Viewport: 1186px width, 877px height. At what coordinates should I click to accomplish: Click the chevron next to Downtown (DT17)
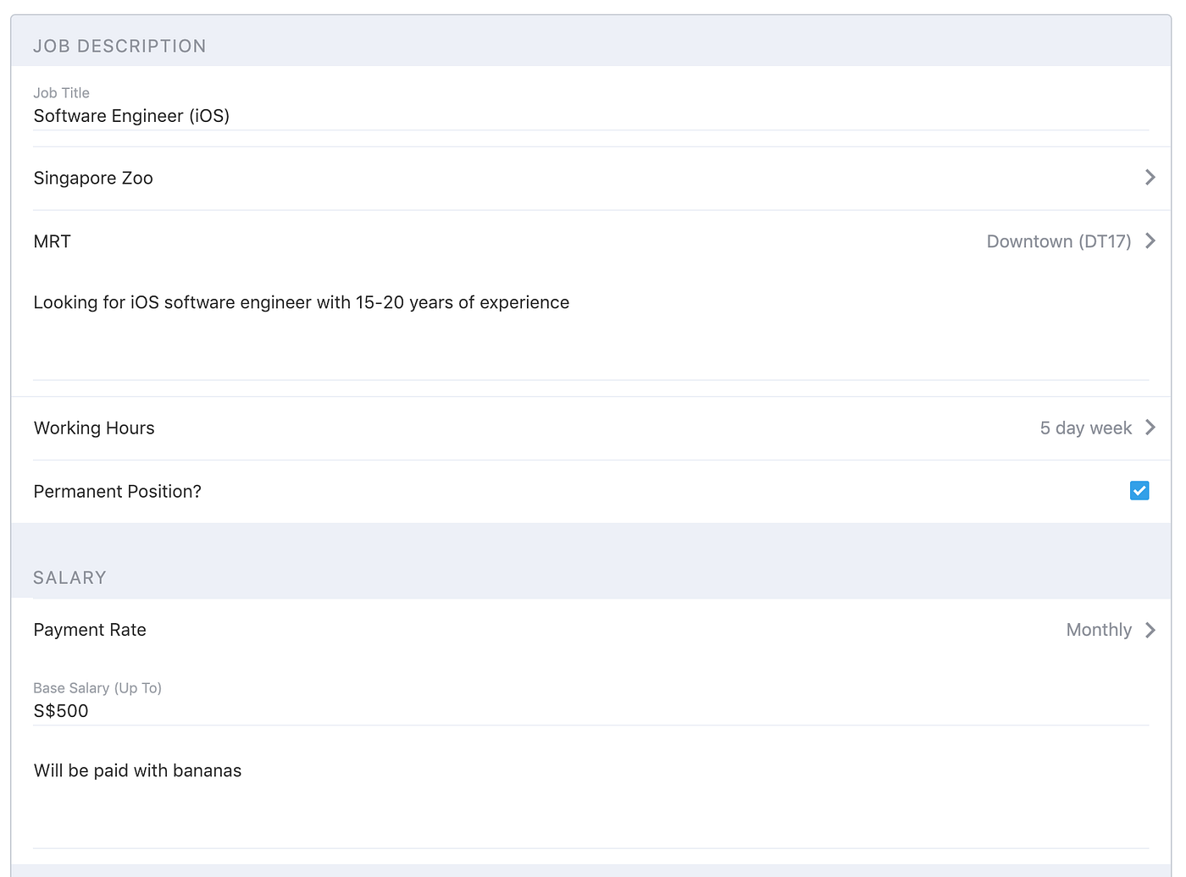pos(1150,241)
